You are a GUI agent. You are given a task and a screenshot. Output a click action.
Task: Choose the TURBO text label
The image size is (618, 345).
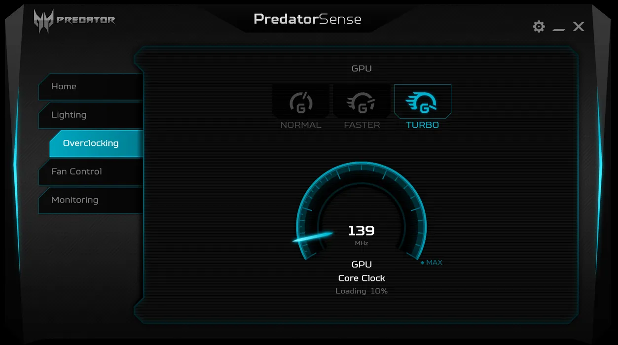pyautogui.click(x=423, y=125)
